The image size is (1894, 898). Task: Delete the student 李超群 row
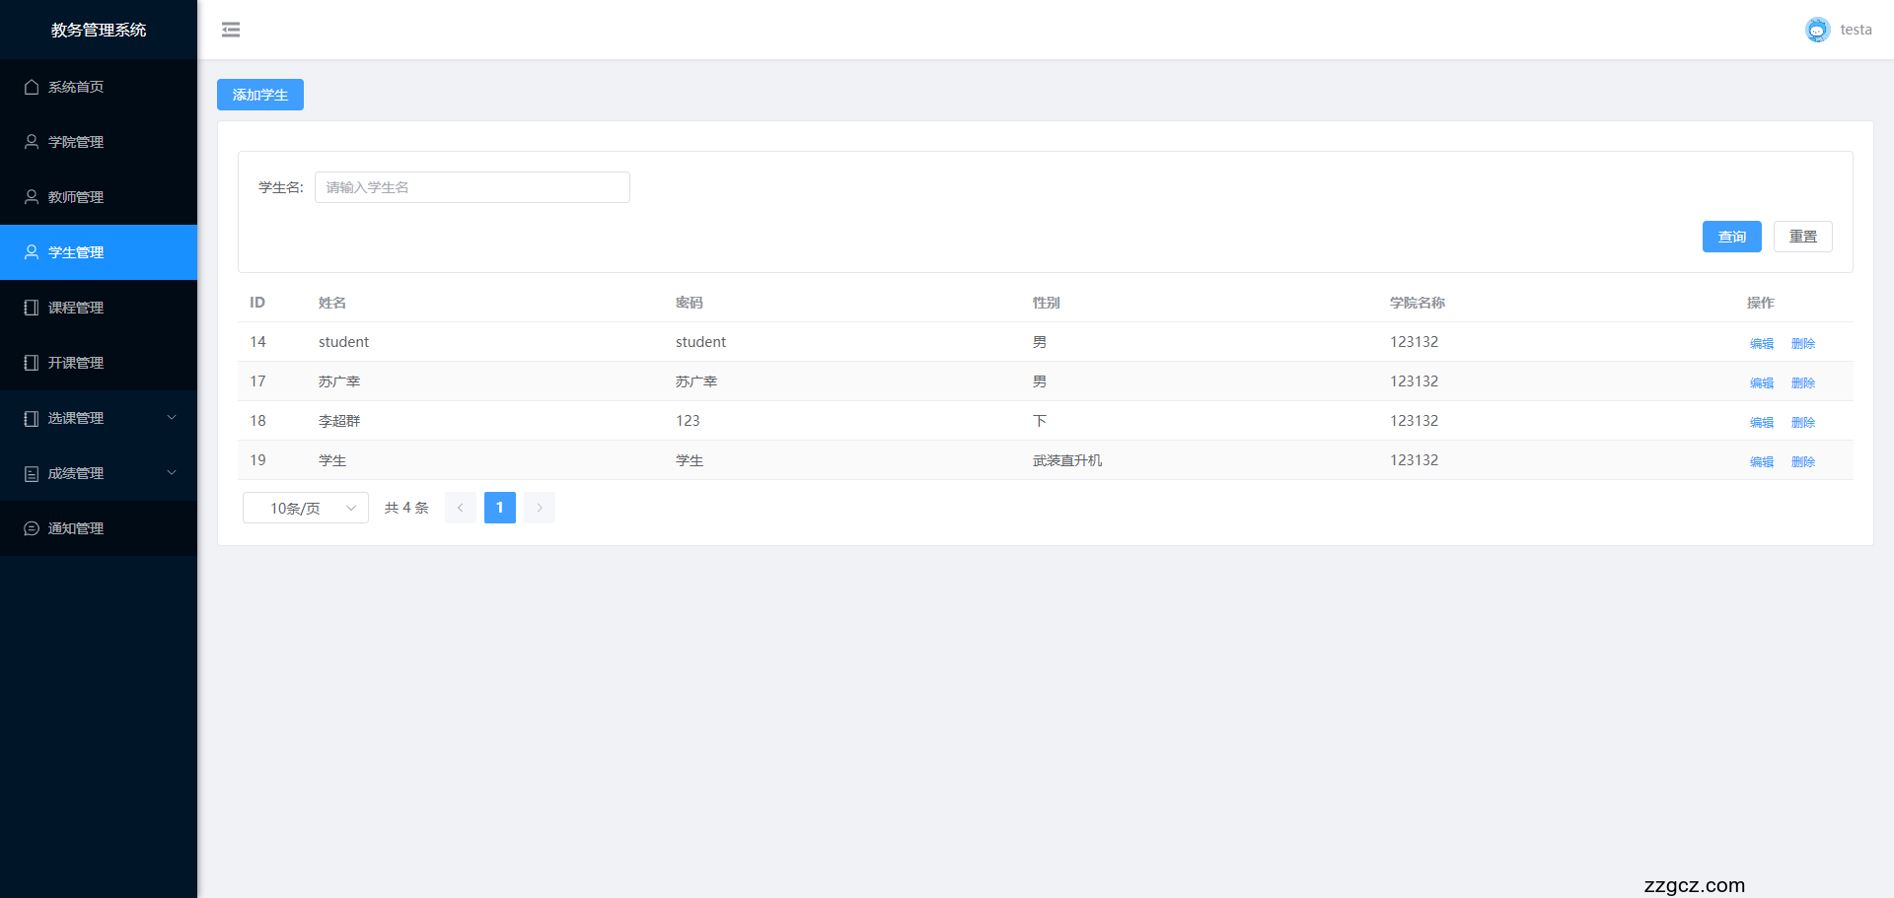(1802, 422)
